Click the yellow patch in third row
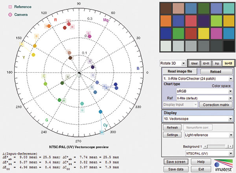The width and height of the screenshot is (236, 173). [204, 33]
